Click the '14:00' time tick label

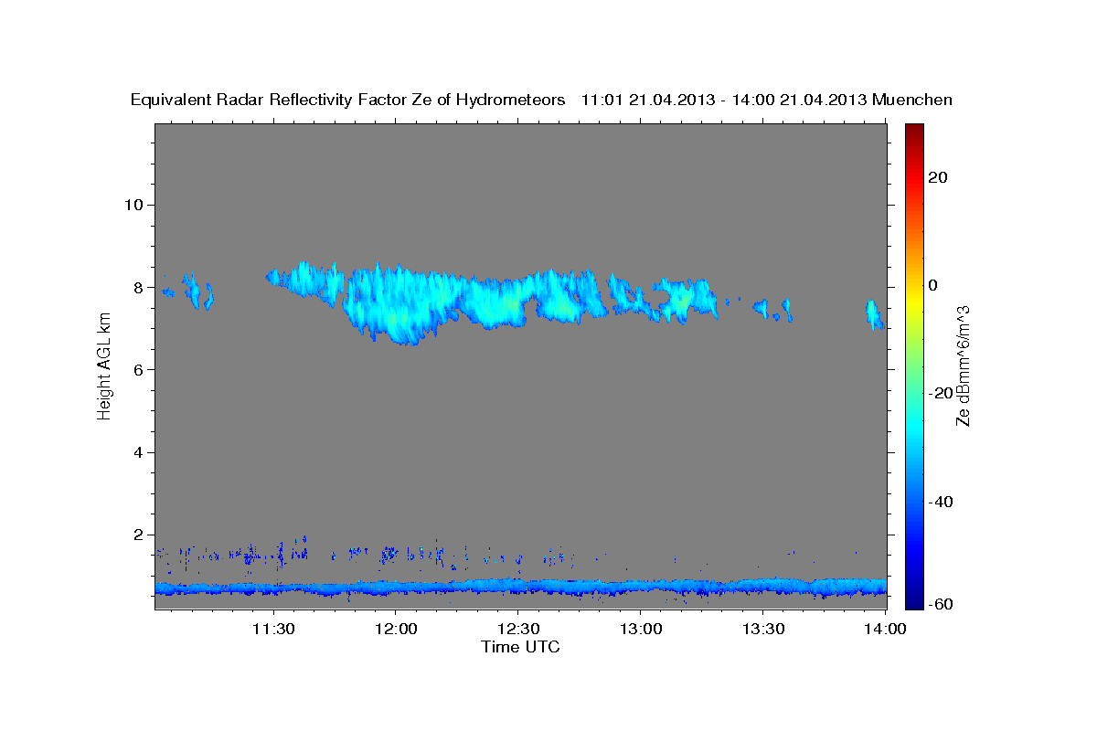(885, 630)
